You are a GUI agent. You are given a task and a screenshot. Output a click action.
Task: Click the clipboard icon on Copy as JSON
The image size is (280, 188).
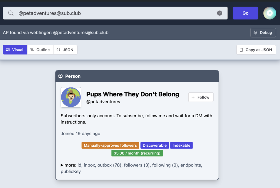(x=241, y=50)
